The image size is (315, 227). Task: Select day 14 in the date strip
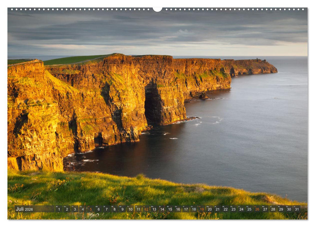(162, 209)
